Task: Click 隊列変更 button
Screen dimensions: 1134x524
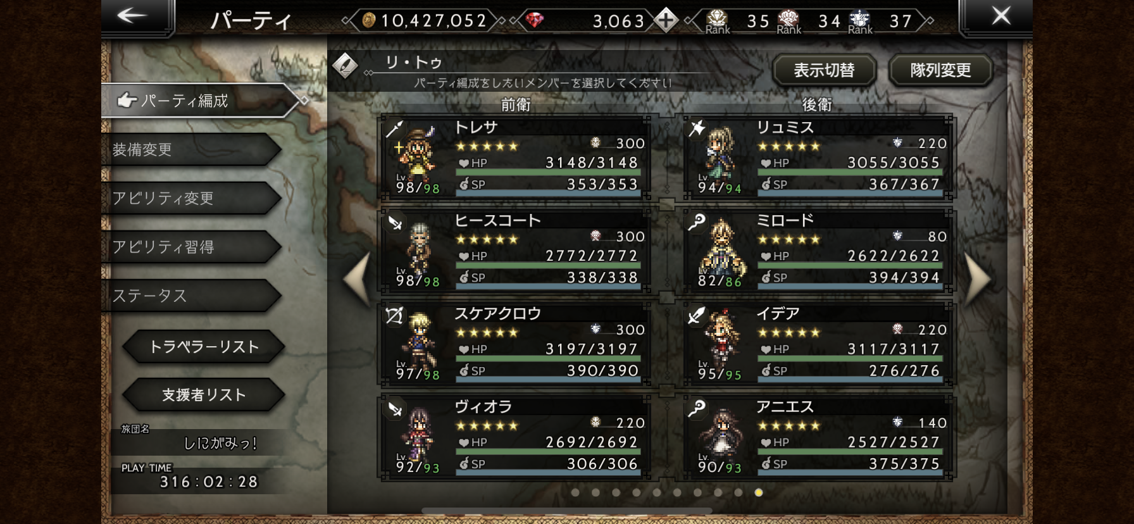Action: 941,70
